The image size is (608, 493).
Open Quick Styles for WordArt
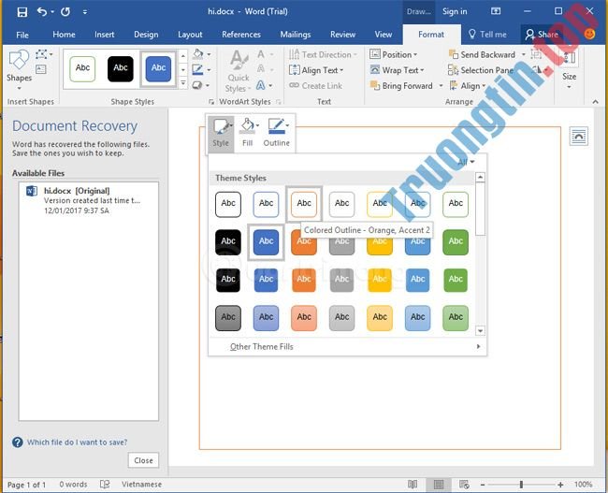click(x=239, y=72)
